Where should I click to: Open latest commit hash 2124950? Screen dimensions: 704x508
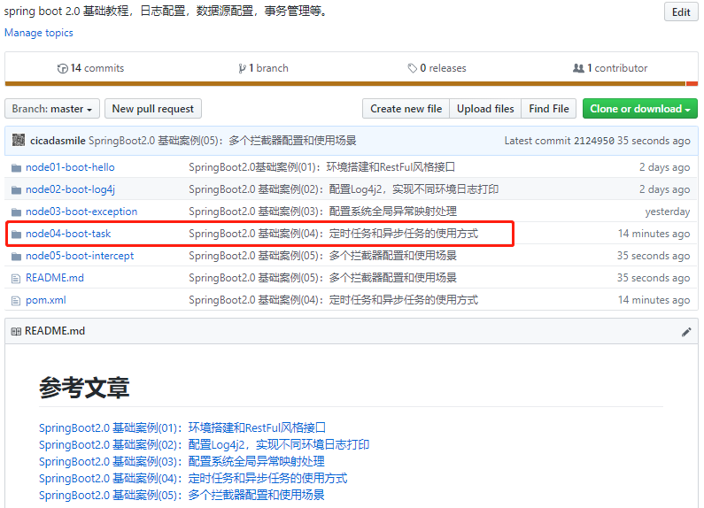pos(594,141)
